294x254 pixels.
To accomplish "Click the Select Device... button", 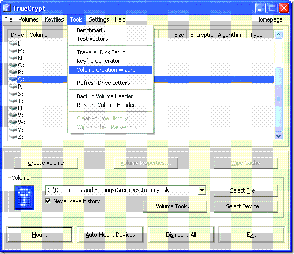I will (x=245, y=206).
